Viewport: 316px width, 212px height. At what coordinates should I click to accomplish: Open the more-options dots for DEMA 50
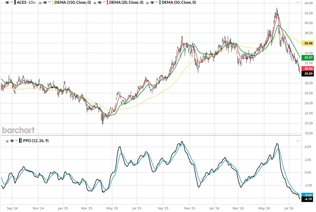157,2
